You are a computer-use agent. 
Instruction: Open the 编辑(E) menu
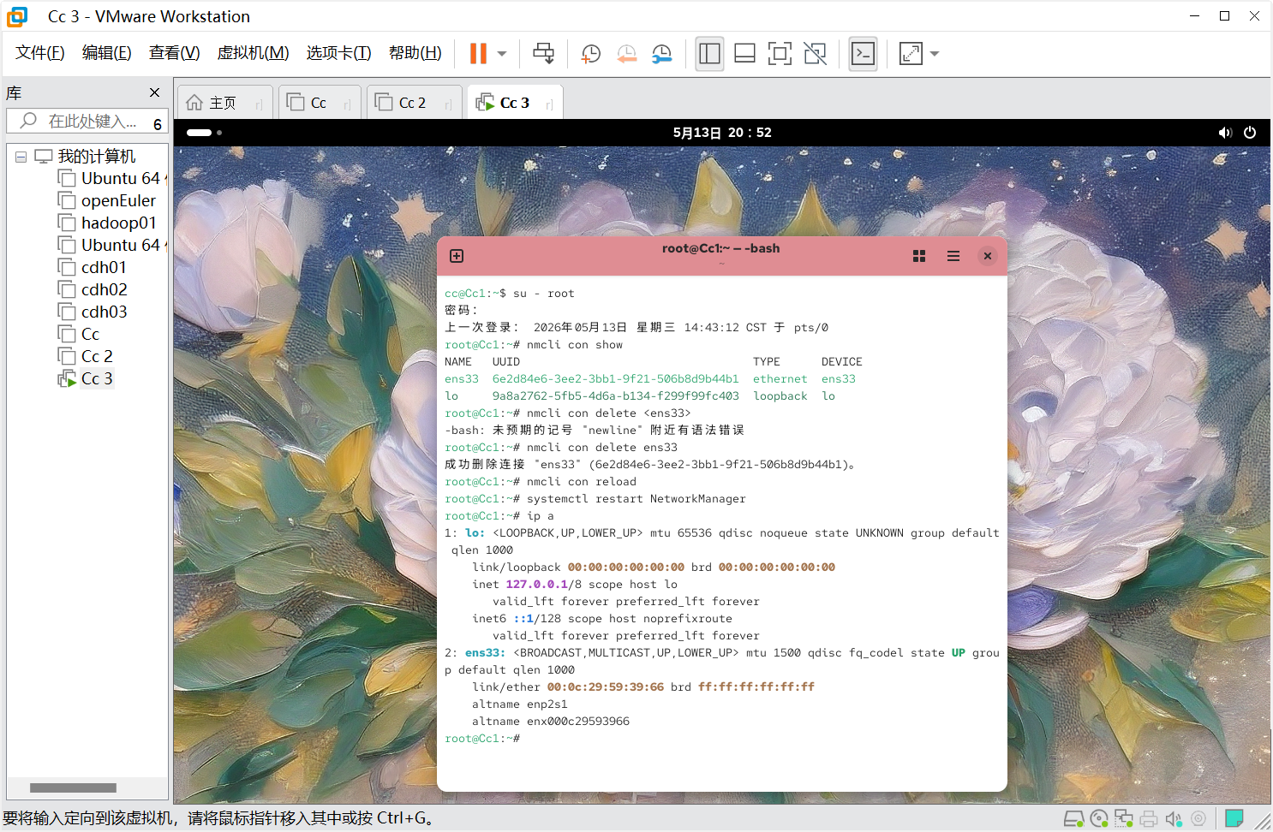[107, 53]
